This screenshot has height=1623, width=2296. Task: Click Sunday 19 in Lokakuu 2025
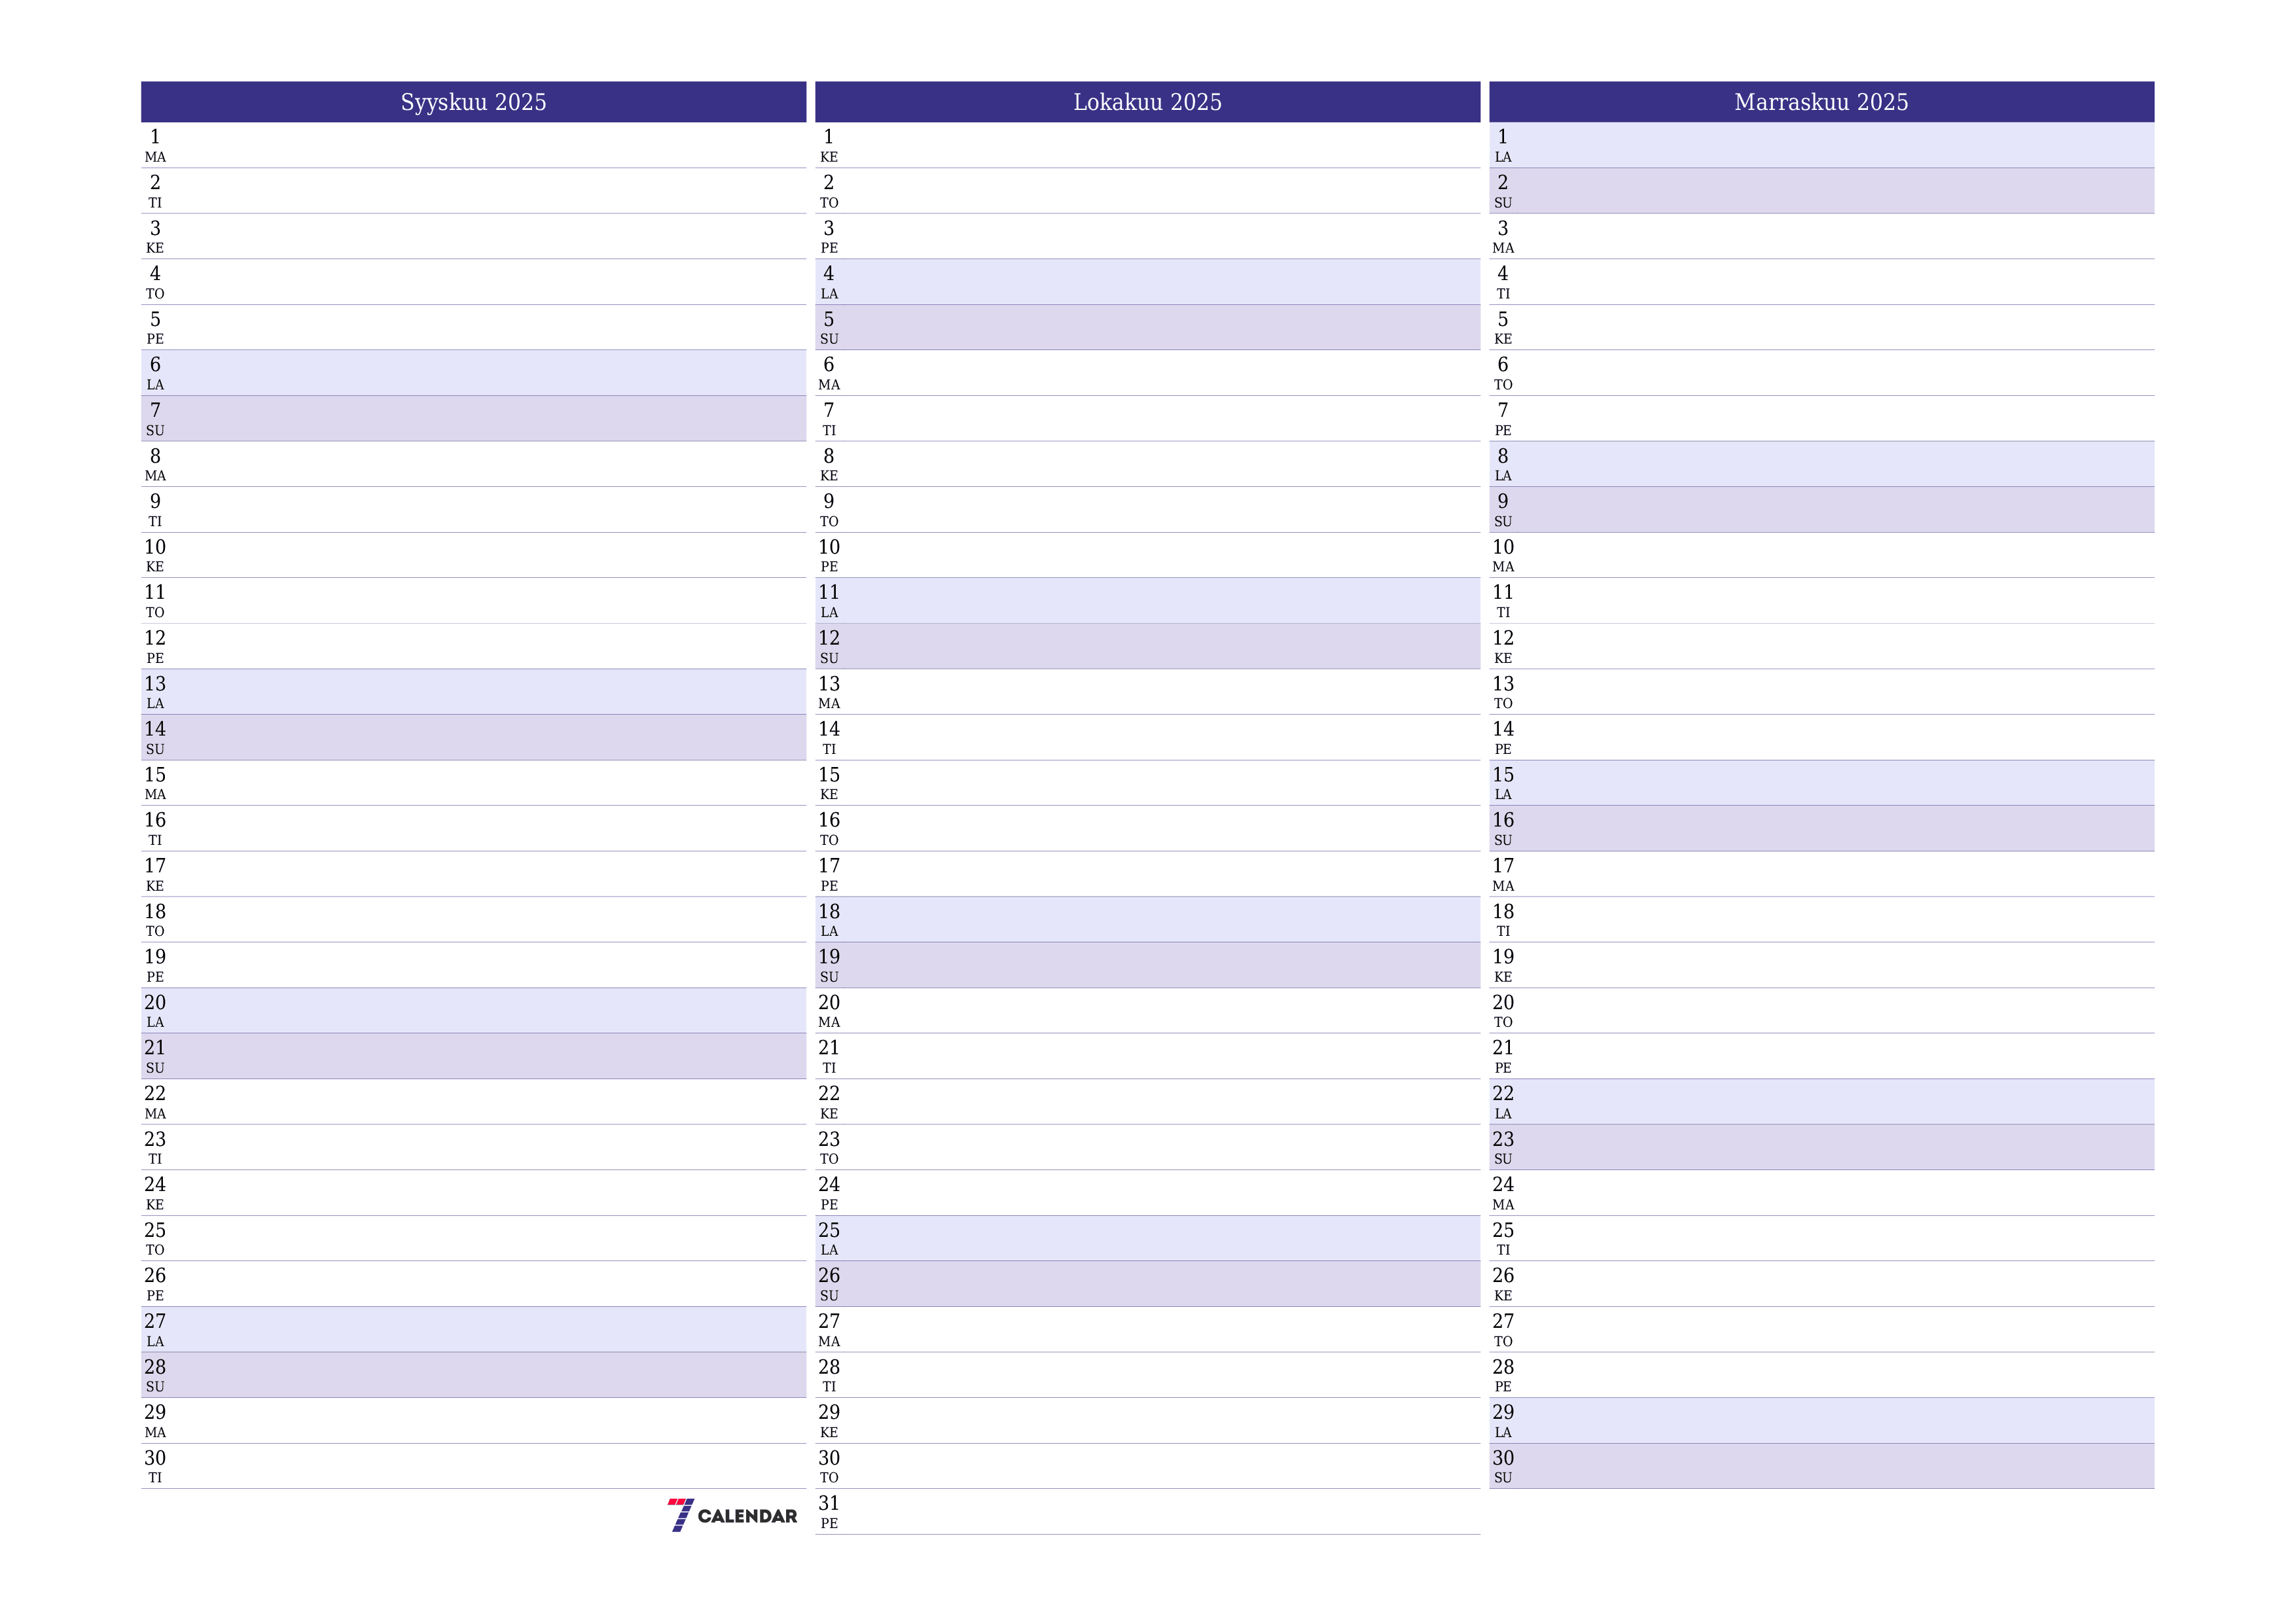click(1147, 968)
